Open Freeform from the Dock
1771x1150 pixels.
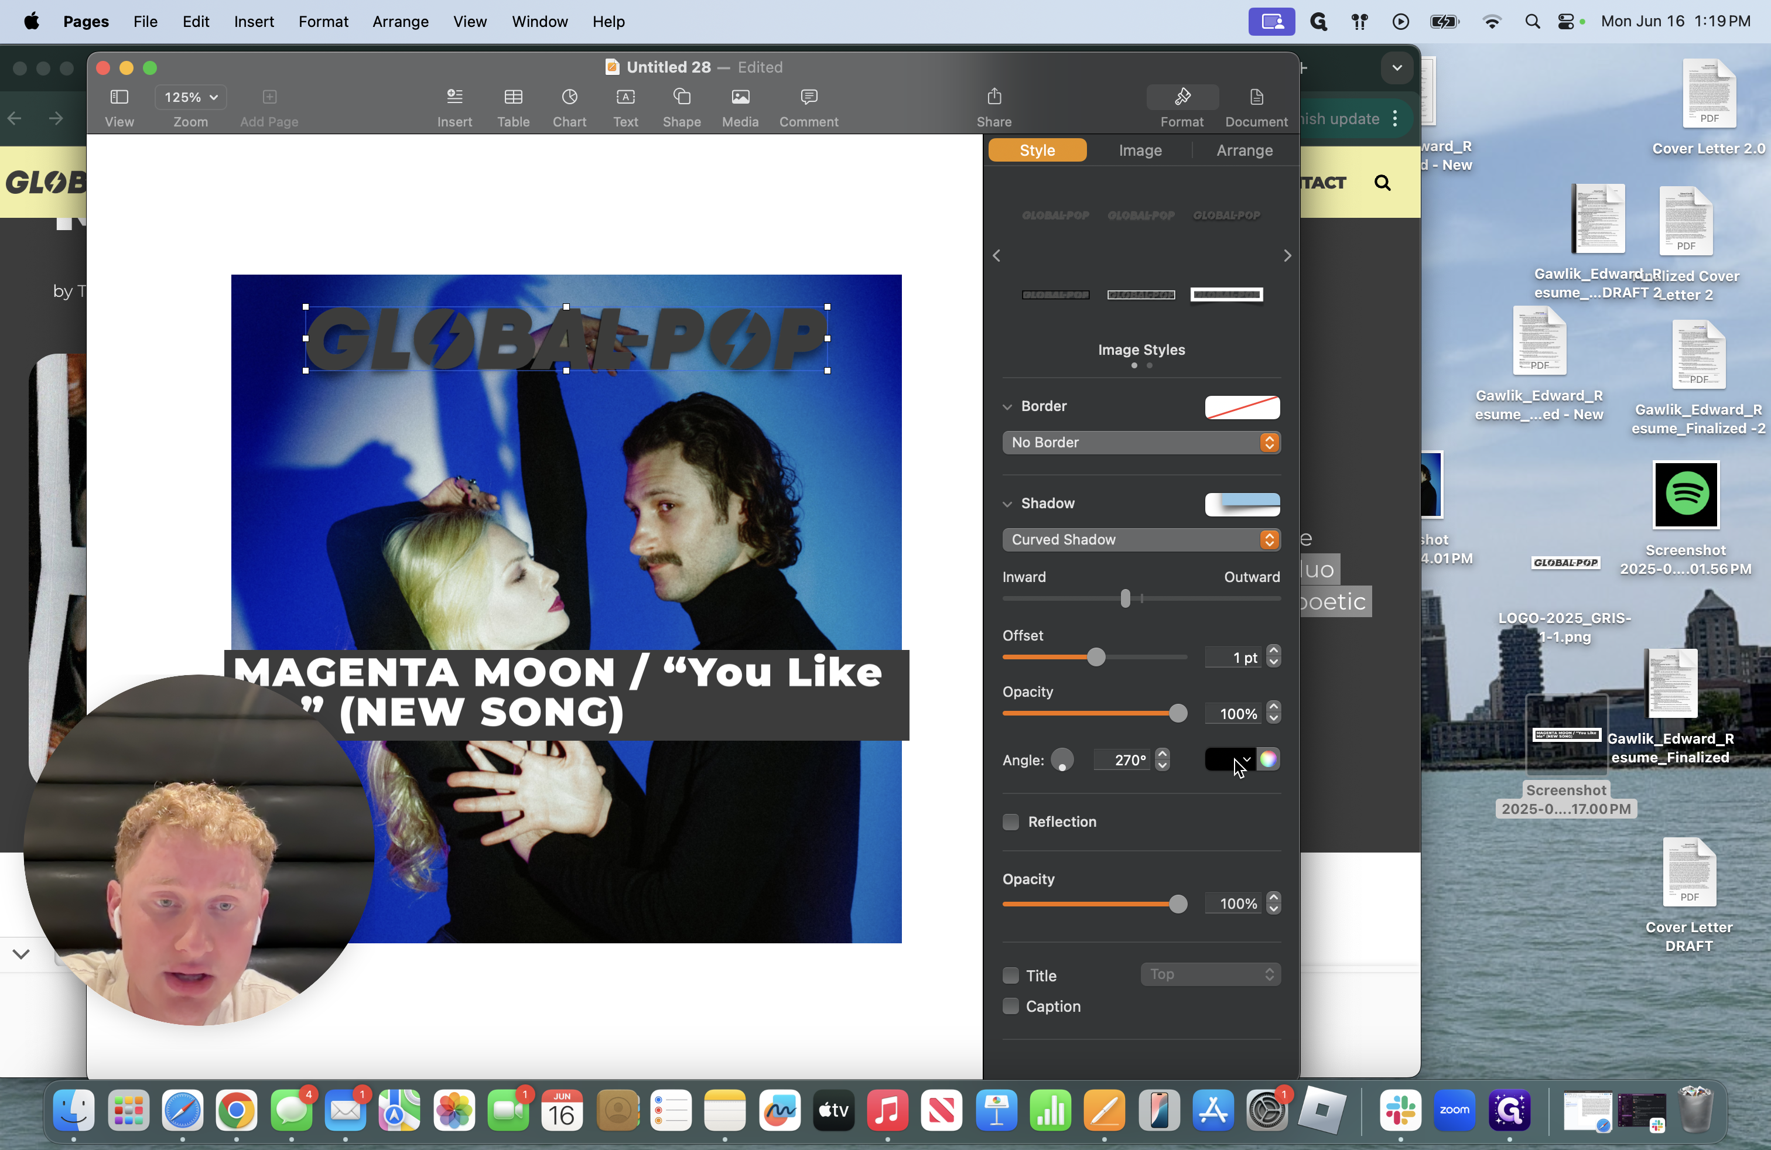(779, 1111)
